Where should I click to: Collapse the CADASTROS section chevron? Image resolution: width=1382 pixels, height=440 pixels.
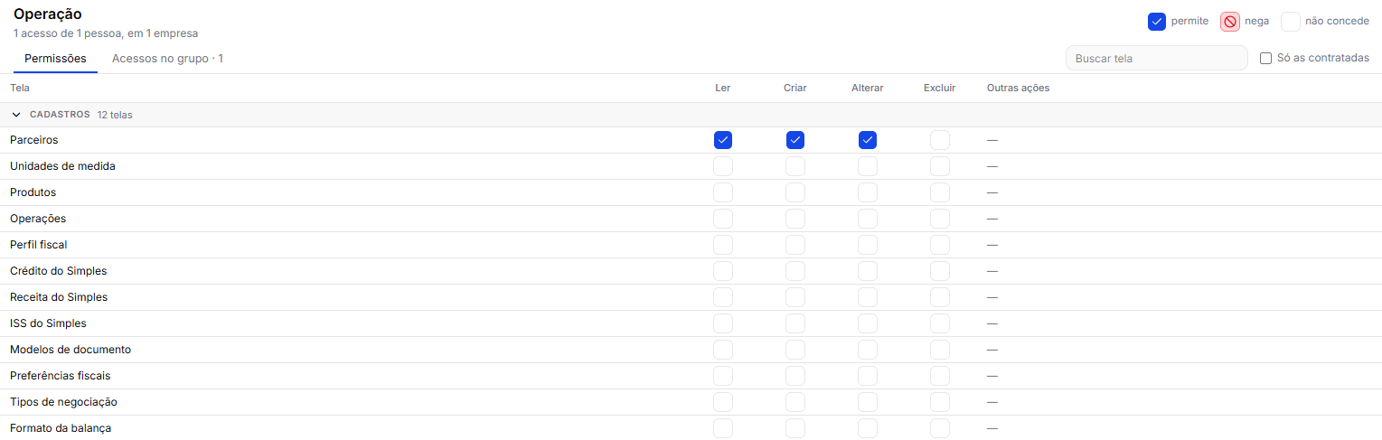tap(16, 115)
